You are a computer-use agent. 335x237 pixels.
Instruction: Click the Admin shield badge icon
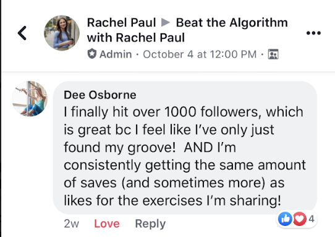point(92,54)
